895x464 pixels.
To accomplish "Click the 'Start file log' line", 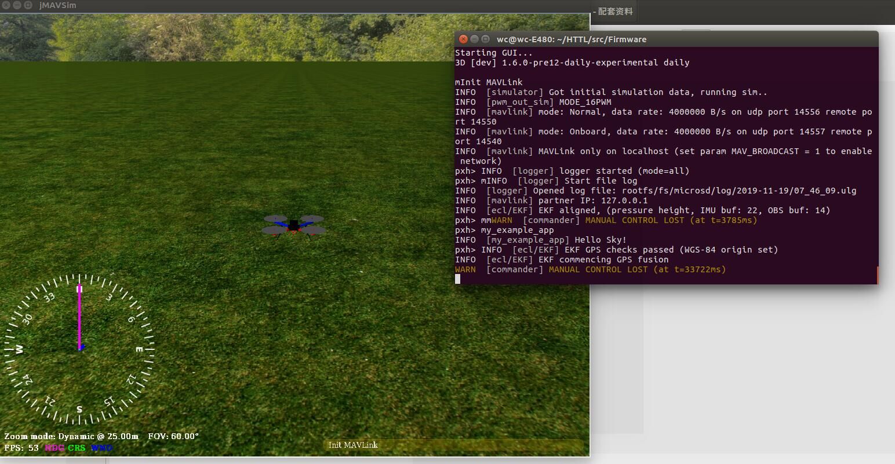I will pyautogui.click(x=546, y=181).
